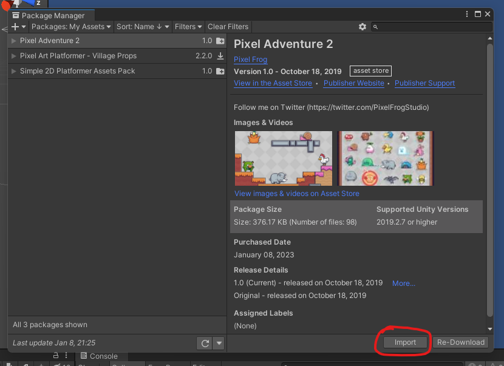This screenshot has width=504, height=366.
Task: Open the Filters dropdown
Action: pyautogui.click(x=188, y=27)
